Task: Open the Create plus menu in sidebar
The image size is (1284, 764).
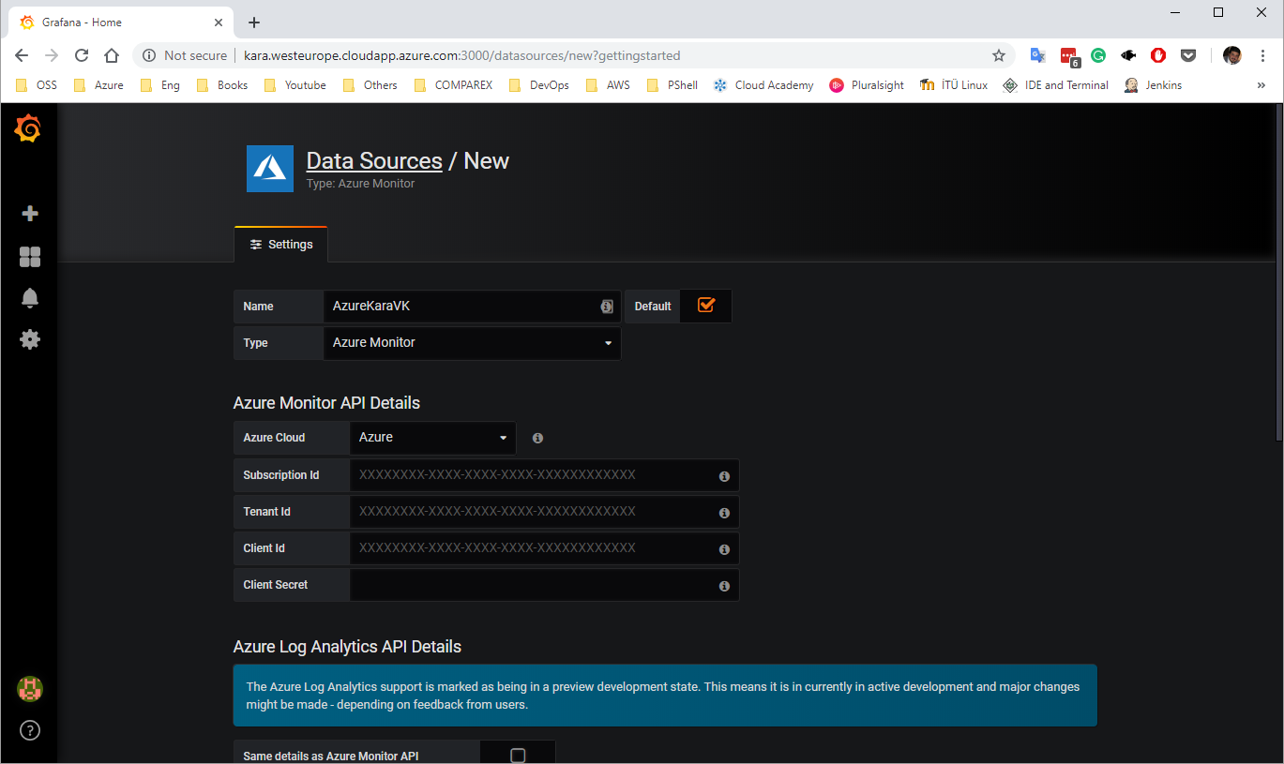Action: 30,214
